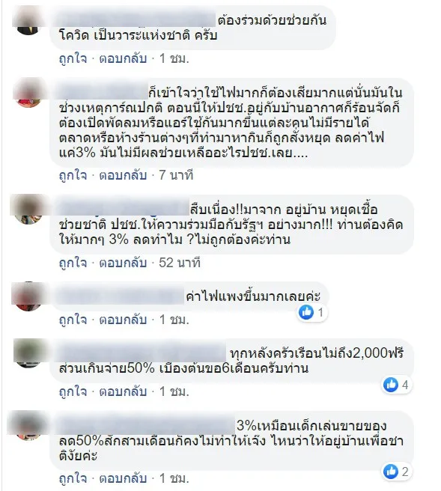
Task: Open profile picture of first commenter
Action: [28, 21]
